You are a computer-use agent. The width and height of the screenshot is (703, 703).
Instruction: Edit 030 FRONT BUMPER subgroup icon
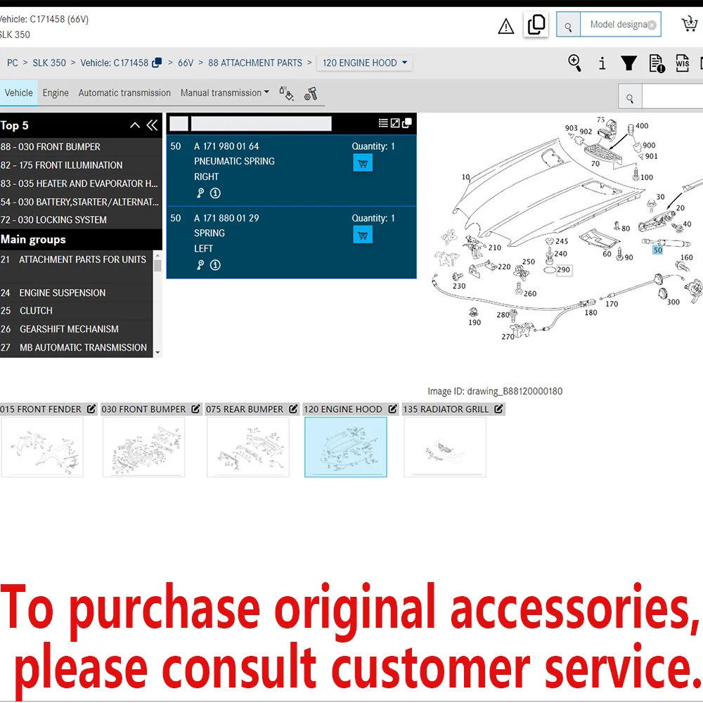[195, 409]
